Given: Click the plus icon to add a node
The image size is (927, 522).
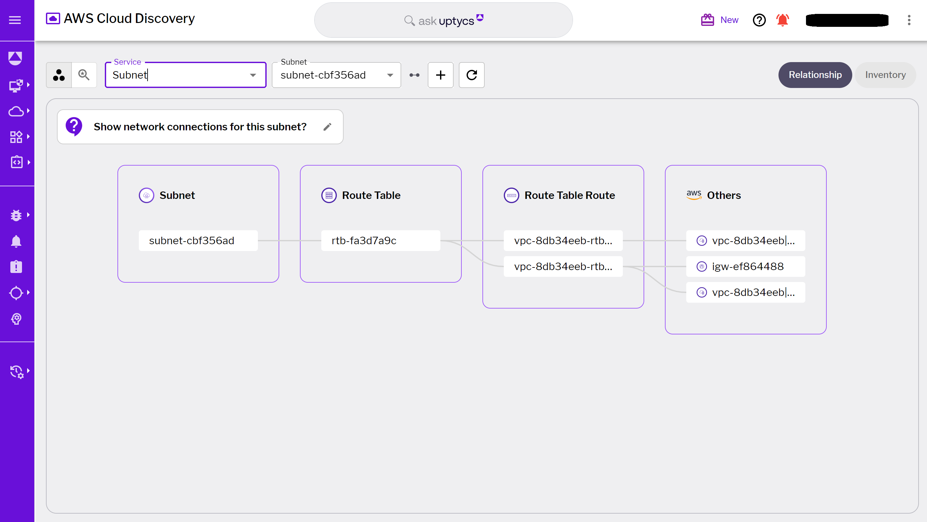Looking at the screenshot, I should pyautogui.click(x=440, y=75).
